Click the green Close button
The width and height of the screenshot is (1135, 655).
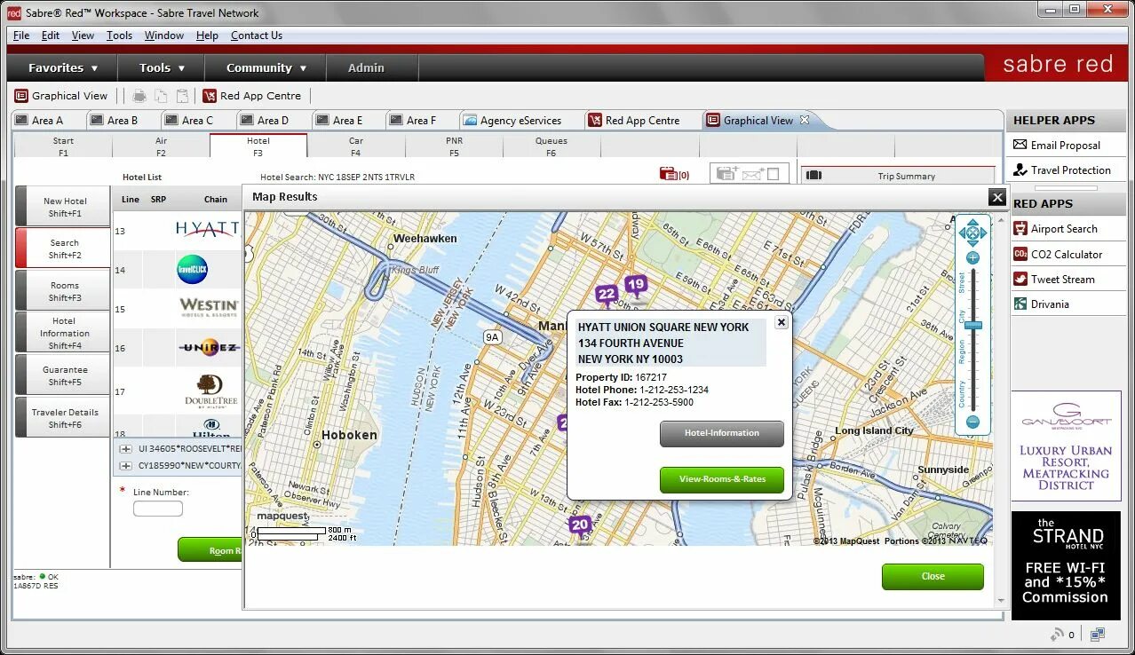point(933,576)
